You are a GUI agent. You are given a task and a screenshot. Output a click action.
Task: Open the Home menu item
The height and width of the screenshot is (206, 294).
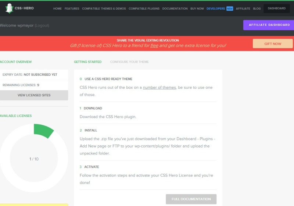click(x=57, y=8)
